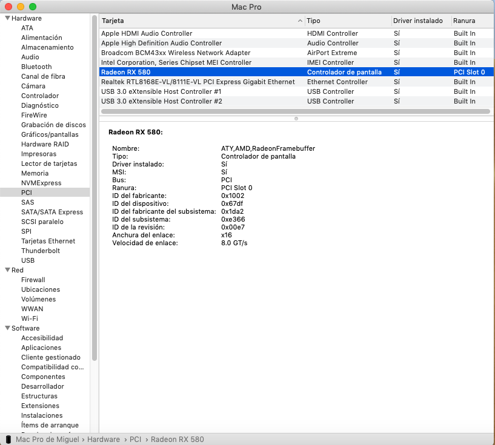Select WWAN under Red
This screenshot has height=445, width=495.
coord(32,309)
